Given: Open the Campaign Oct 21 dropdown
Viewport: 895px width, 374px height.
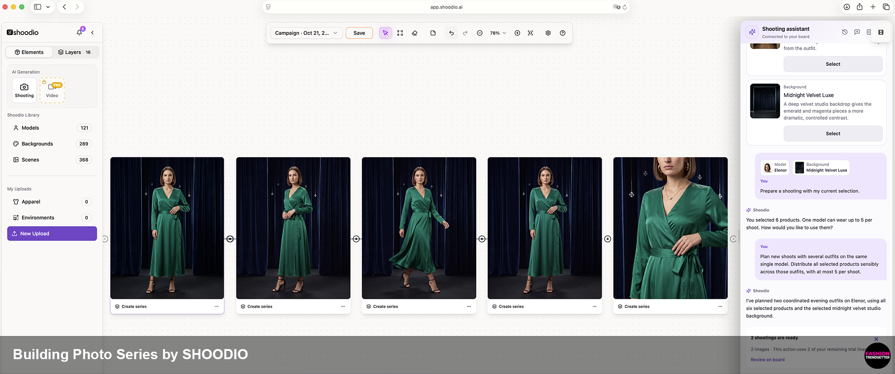Looking at the screenshot, I should [x=306, y=33].
